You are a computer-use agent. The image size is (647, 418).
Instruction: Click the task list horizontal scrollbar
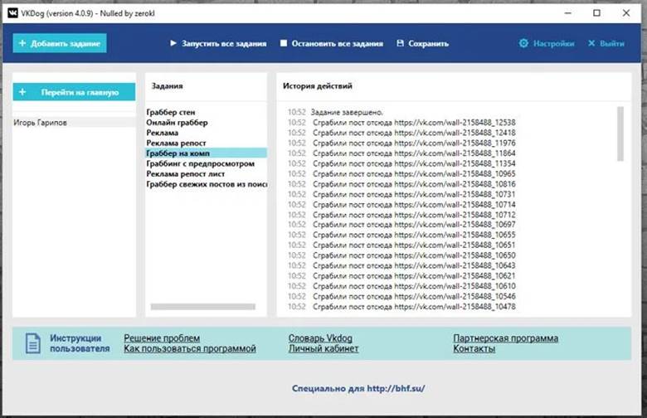click(x=202, y=307)
